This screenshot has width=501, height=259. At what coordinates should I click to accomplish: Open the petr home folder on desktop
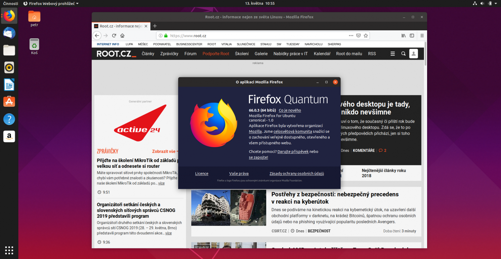[x=34, y=19]
